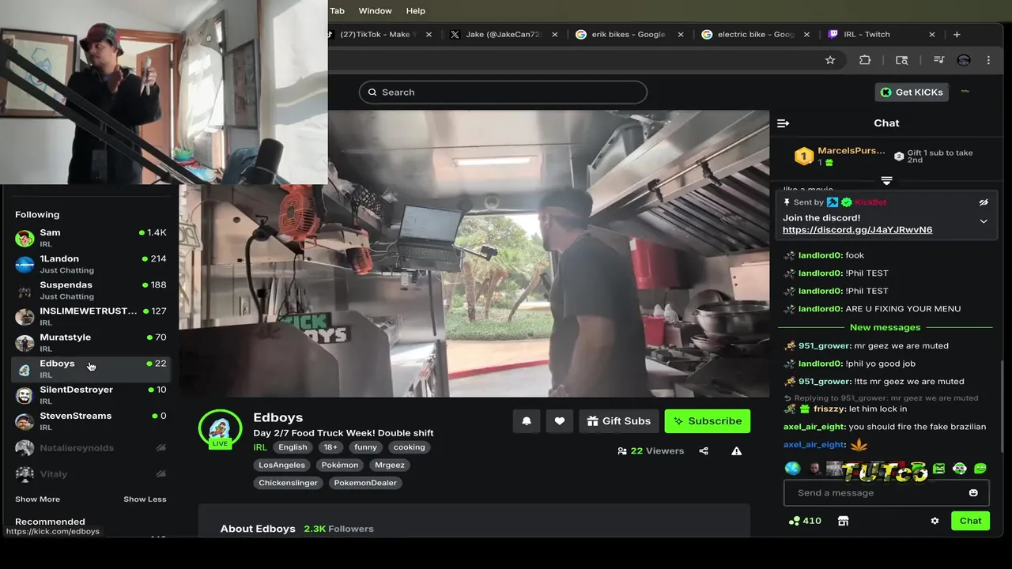The height and width of the screenshot is (569, 1012).
Task: Open the Help menu
Action: tap(416, 11)
